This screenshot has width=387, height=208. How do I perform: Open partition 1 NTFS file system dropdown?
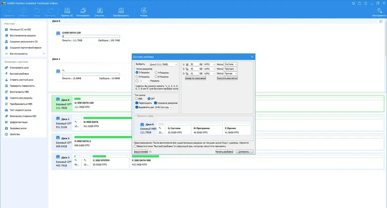click(x=209, y=64)
